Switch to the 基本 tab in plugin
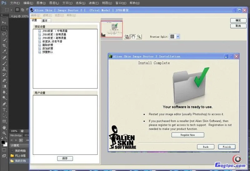The width and height of the screenshot is (250, 171). tap(46, 21)
